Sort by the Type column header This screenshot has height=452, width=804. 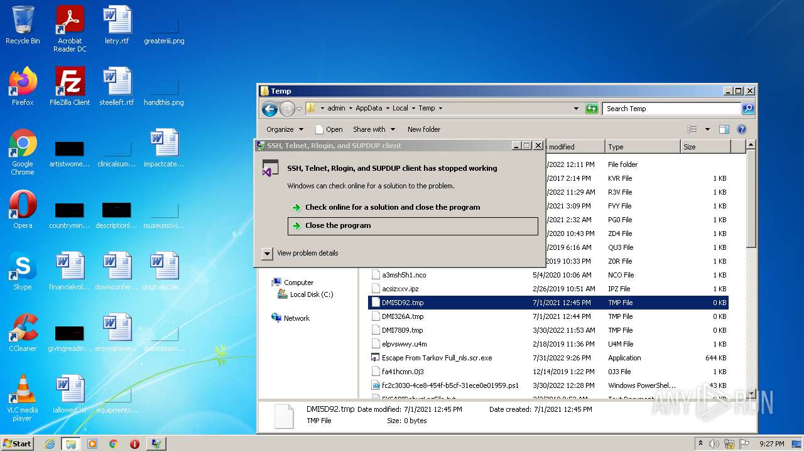(x=643, y=147)
